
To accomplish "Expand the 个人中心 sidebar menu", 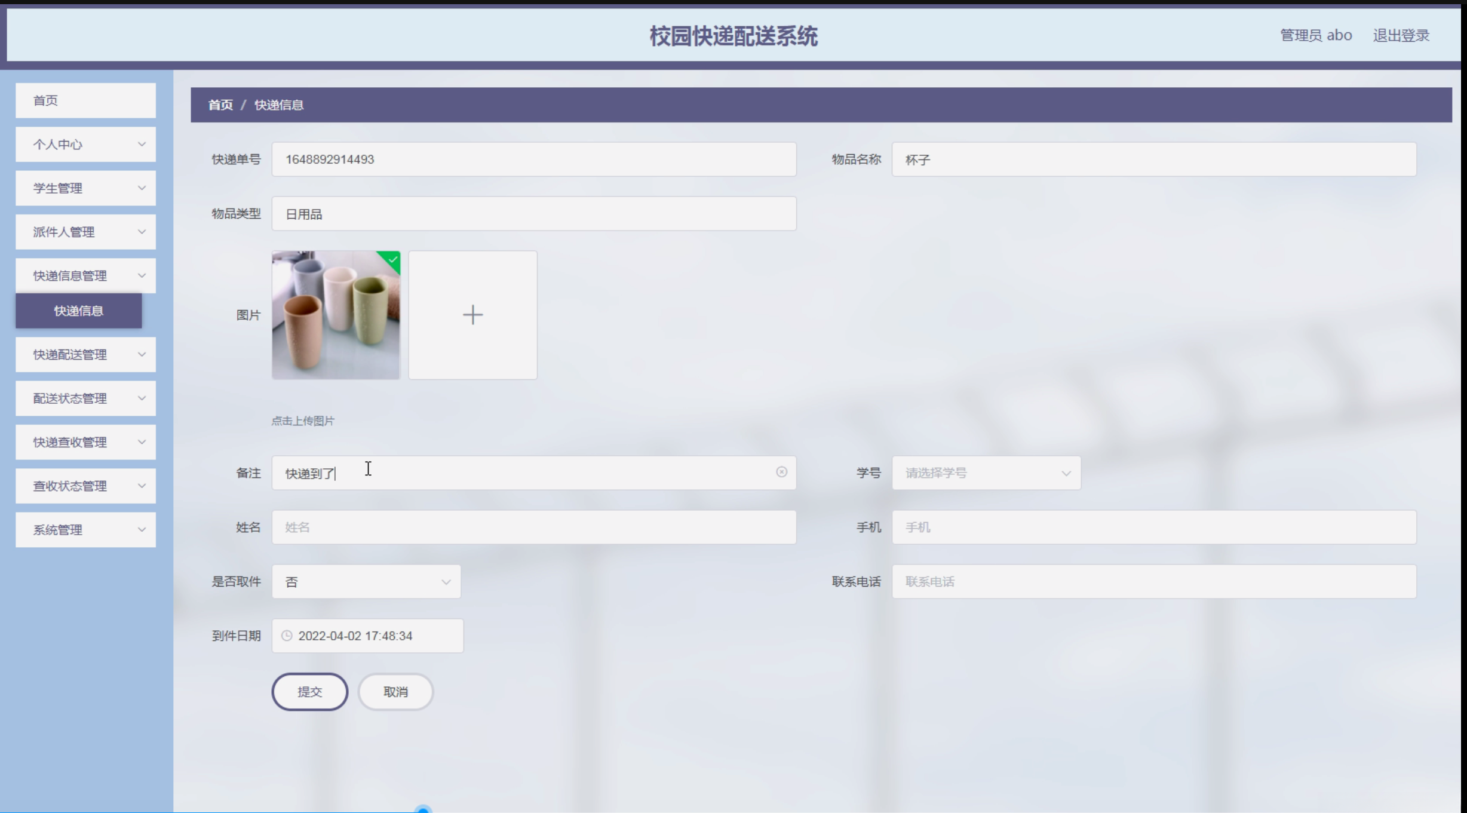I will pos(85,144).
